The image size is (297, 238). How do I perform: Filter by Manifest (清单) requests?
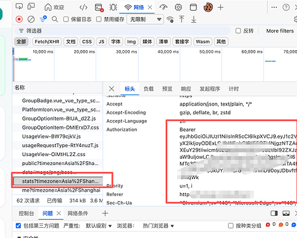click(163, 41)
